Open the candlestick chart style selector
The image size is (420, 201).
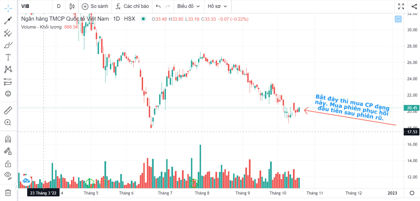click(72, 6)
